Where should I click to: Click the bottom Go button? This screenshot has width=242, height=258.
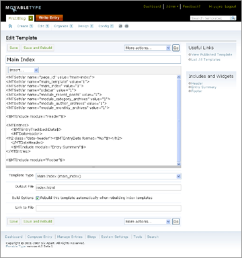[176, 222]
